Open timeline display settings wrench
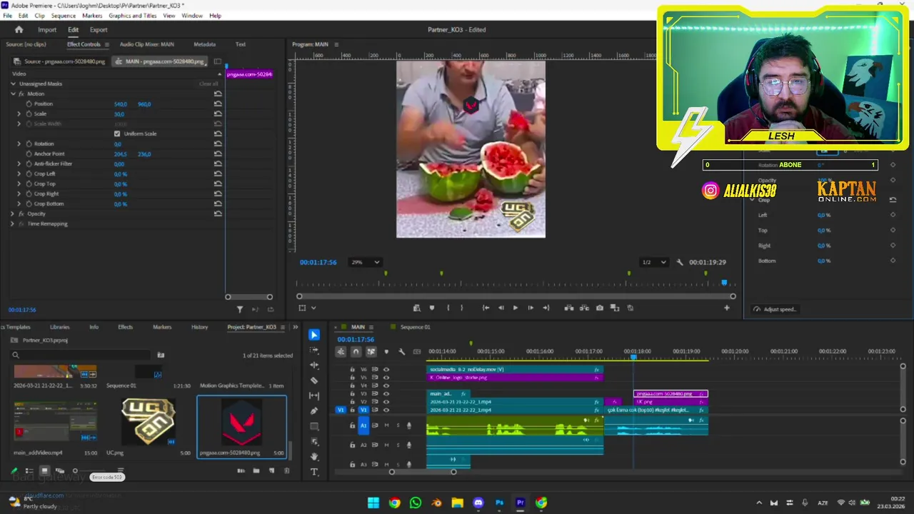The height and width of the screenshot is (514, 914). pos(401,351)
